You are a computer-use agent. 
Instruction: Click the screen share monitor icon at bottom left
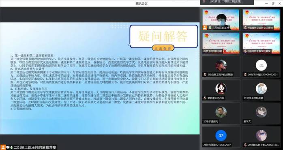coord(8,148)
